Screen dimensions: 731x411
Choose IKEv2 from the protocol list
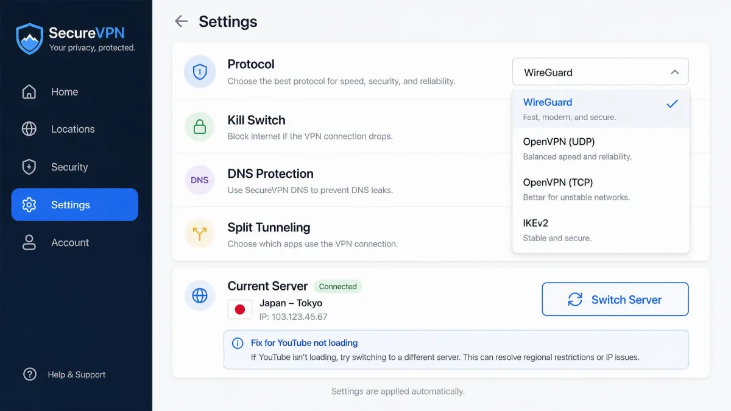pyautogui.click(x=601, y=230)
